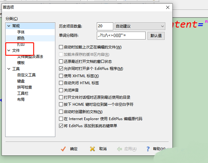Click the 历史项目数量 input field
This screenshot has width=208, height=163.
click(x=105, y=26)
